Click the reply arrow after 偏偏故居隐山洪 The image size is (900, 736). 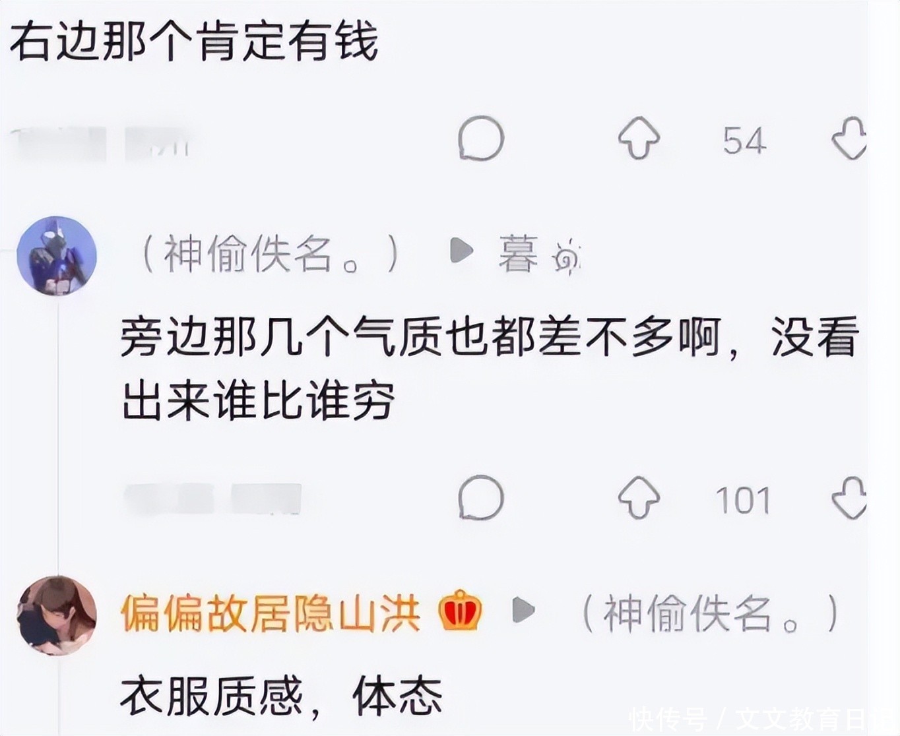coord(524,610)
